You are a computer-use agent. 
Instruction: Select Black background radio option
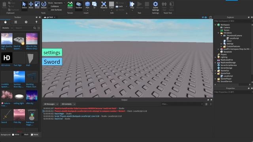[23, 135]
